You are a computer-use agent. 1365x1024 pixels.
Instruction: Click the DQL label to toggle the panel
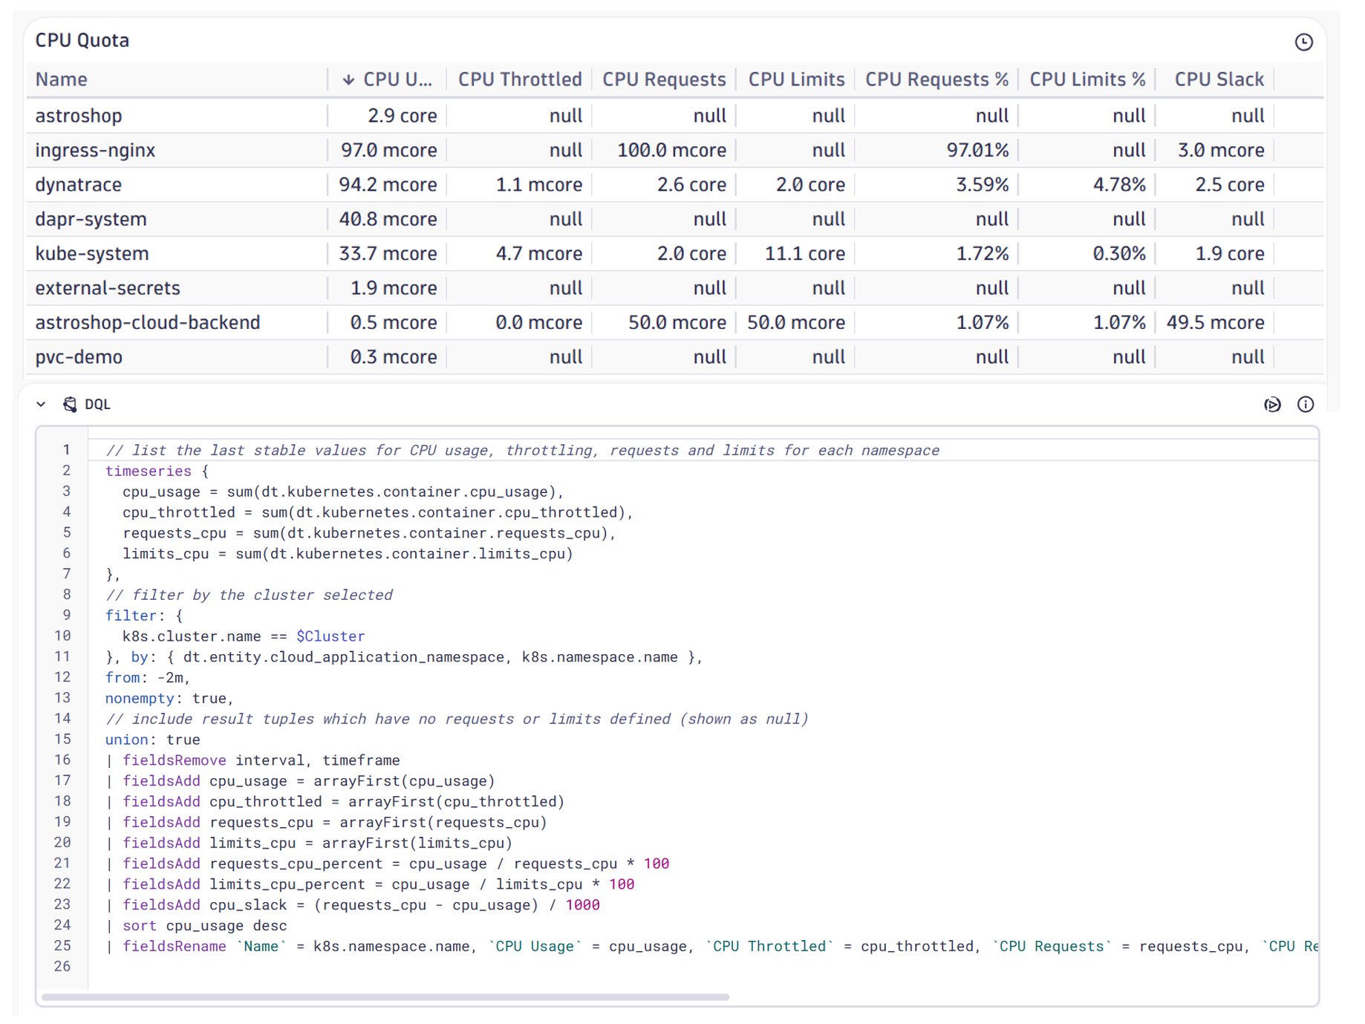pos(98,405)
